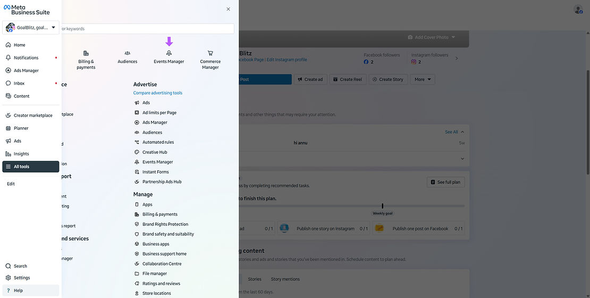This screenshot has width=590, height=298.
Task: Open Apps under Manage
Action: coord(144,204)
